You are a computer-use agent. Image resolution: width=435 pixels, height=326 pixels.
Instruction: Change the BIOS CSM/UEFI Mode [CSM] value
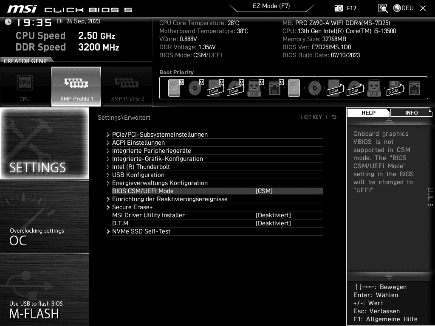tap(264, 191)
